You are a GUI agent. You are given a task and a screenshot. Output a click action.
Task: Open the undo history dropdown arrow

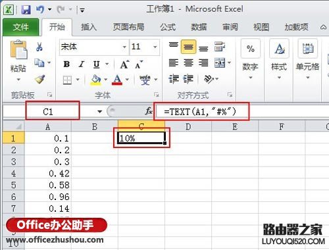[x=50, y=9]
